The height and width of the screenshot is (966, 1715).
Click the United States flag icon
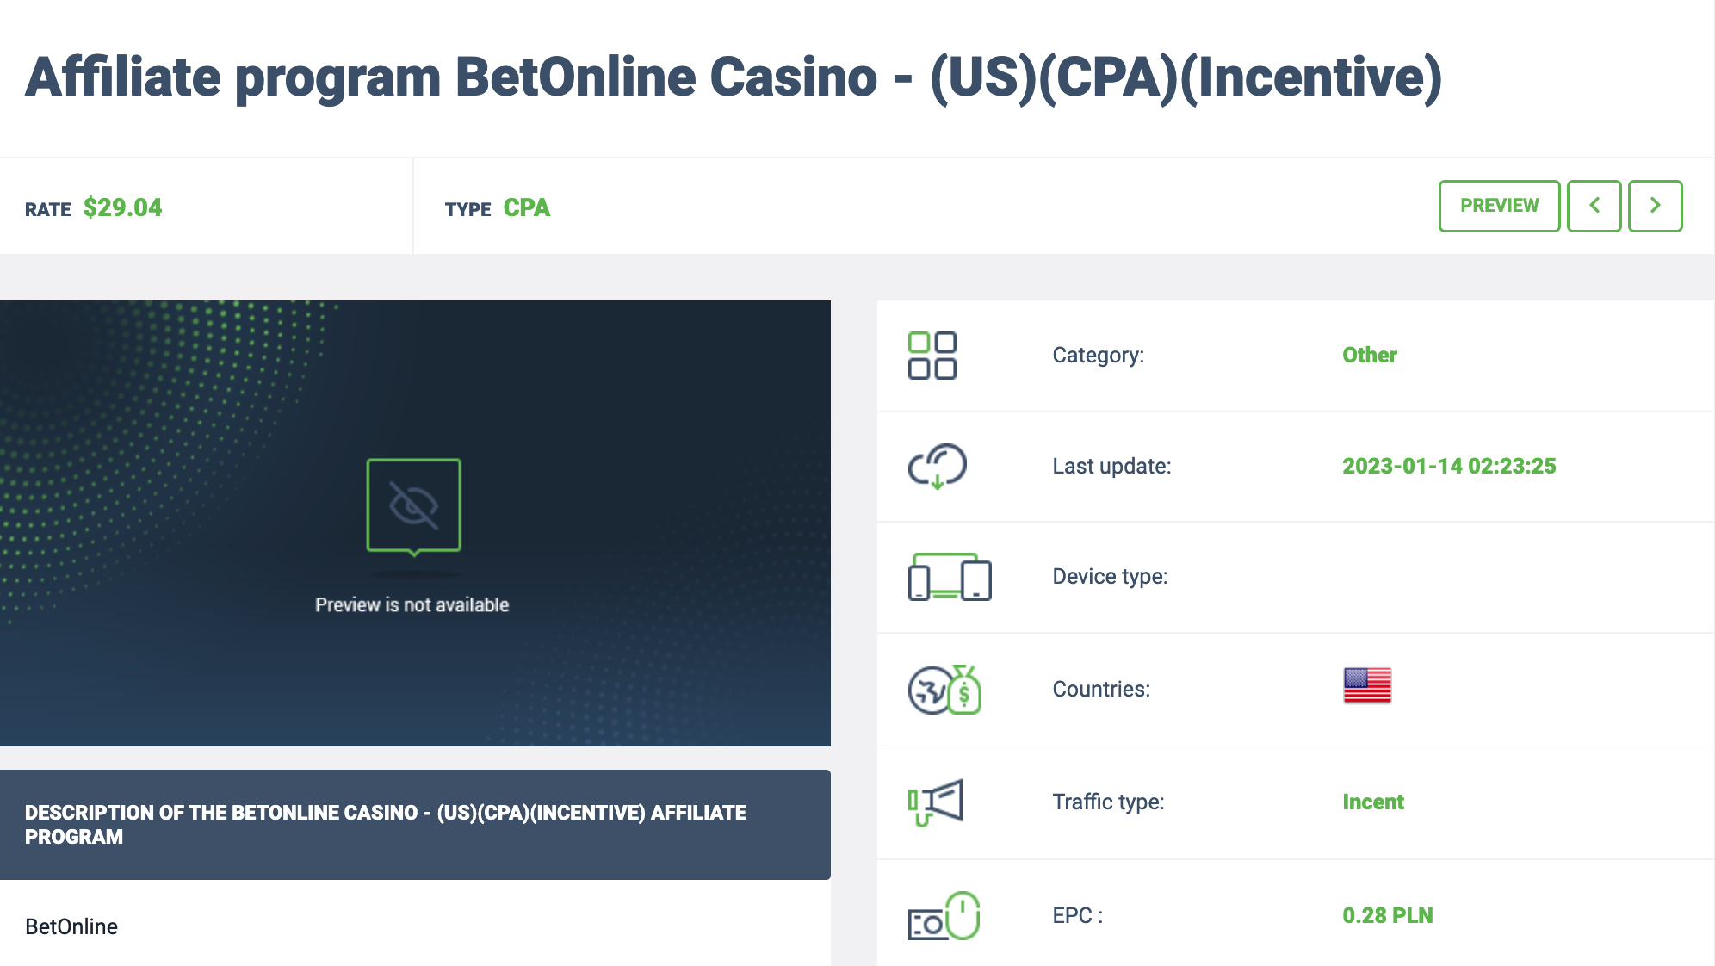click(x=1366, y=686)
